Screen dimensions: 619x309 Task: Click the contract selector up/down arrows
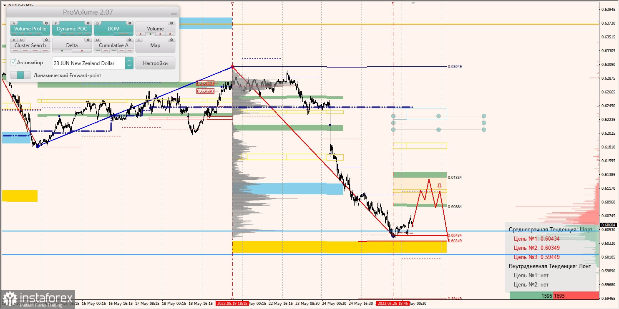click(x=129, y=63)
